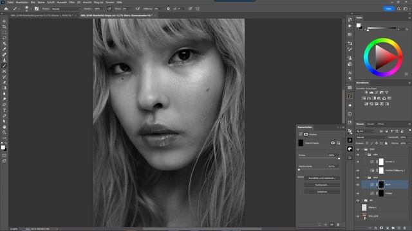Create new group via folder icon in Layers panel
The height and width of the screenshot is (231, 412).
(x=393, y=228)
